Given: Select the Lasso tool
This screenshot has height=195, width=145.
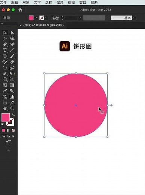Looking at the screenshot, I should click(12, 39).
